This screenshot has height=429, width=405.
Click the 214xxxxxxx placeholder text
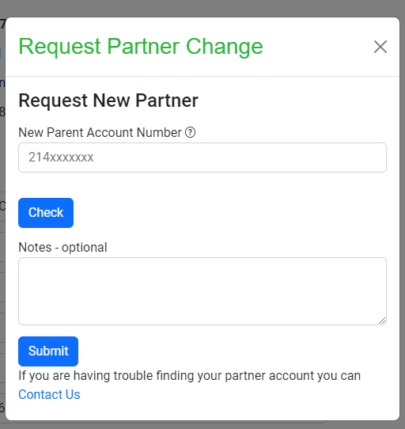(61, 158)
